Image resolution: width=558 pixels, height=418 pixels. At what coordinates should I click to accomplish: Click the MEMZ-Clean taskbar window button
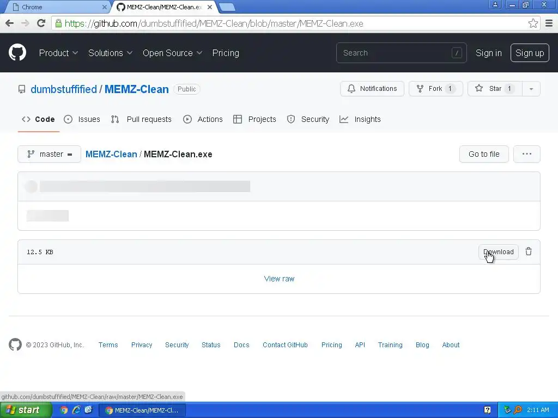142,410
